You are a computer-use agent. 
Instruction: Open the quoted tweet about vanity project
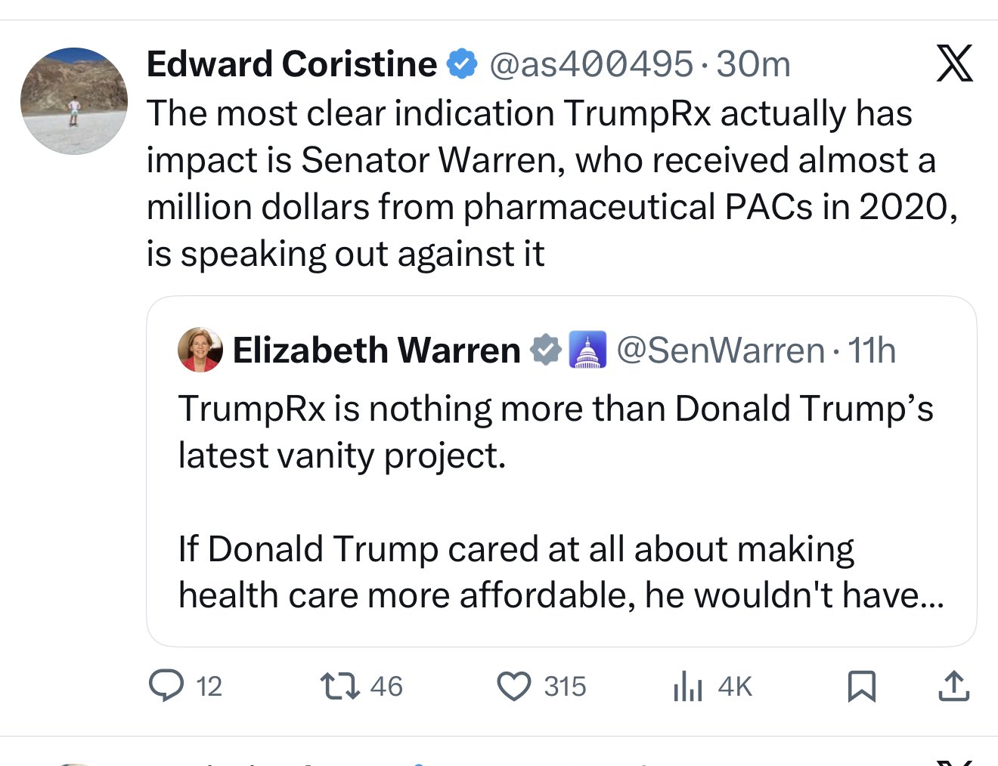coord(561,471)
